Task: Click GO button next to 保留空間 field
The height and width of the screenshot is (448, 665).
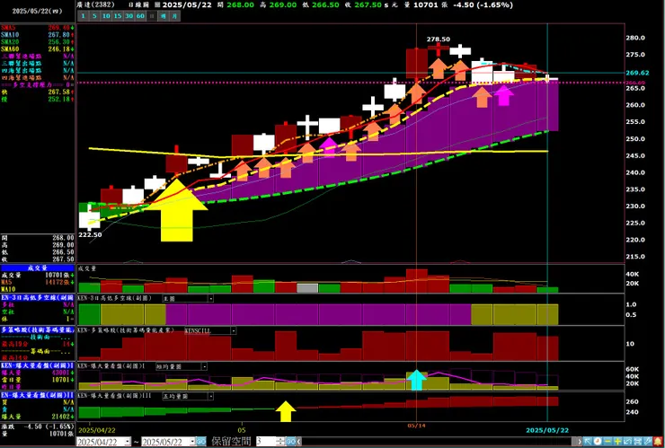Action: click(290, 442)
